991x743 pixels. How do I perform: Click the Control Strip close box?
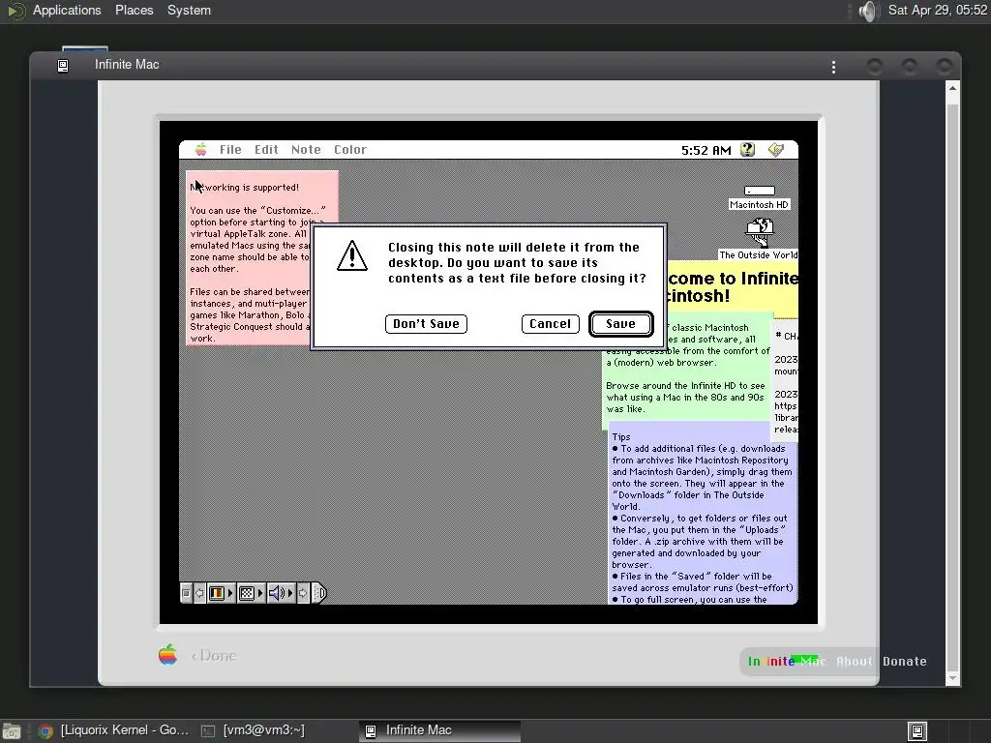(186, 593)
